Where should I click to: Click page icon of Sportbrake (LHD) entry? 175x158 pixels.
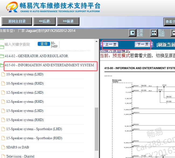3,129
